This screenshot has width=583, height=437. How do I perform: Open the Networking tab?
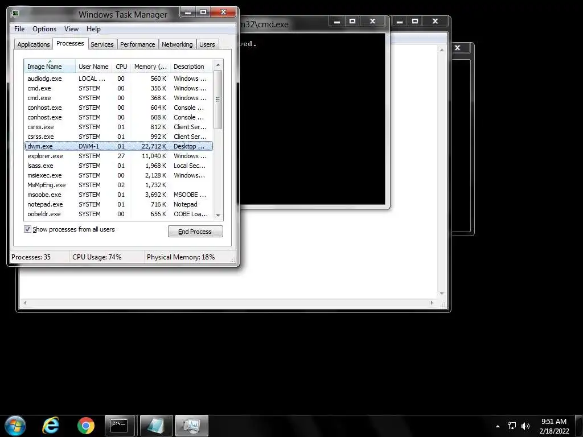pos(177,44)
